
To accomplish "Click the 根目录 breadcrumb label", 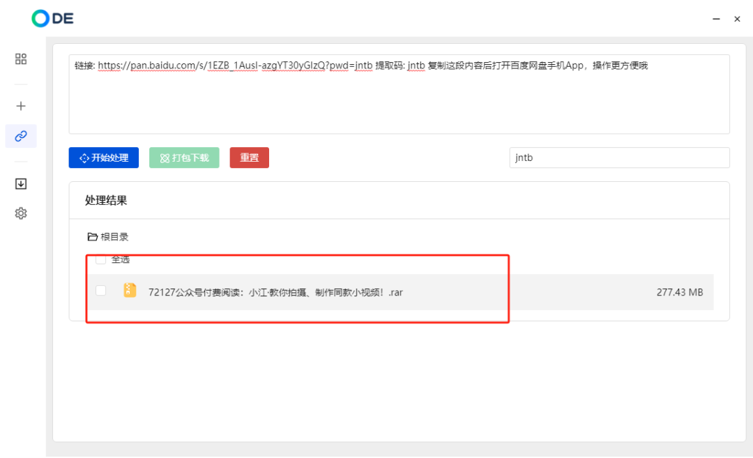I will [114, 237].
